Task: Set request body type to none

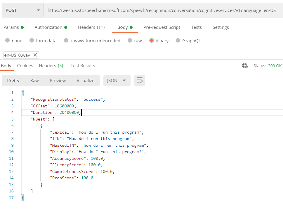Action: pyautogui.click(x=8, y=40)
